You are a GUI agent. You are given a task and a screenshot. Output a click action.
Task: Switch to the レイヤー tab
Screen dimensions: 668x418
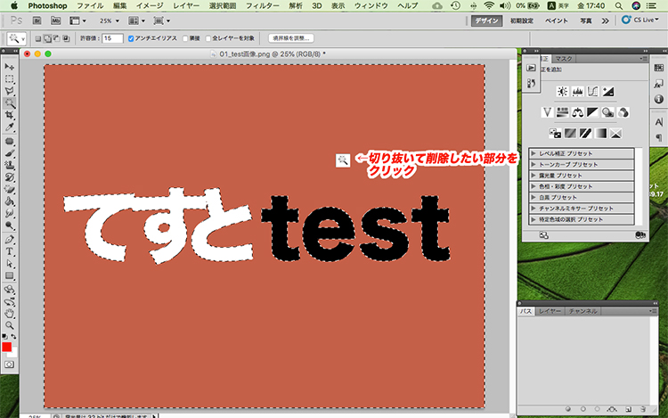pos(550,311)
